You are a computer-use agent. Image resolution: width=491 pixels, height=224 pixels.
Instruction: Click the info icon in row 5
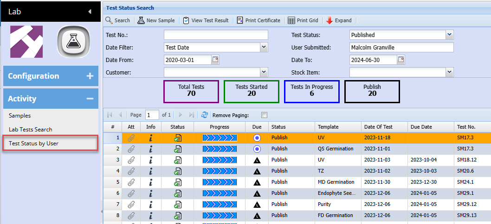(x=150, y=182)
